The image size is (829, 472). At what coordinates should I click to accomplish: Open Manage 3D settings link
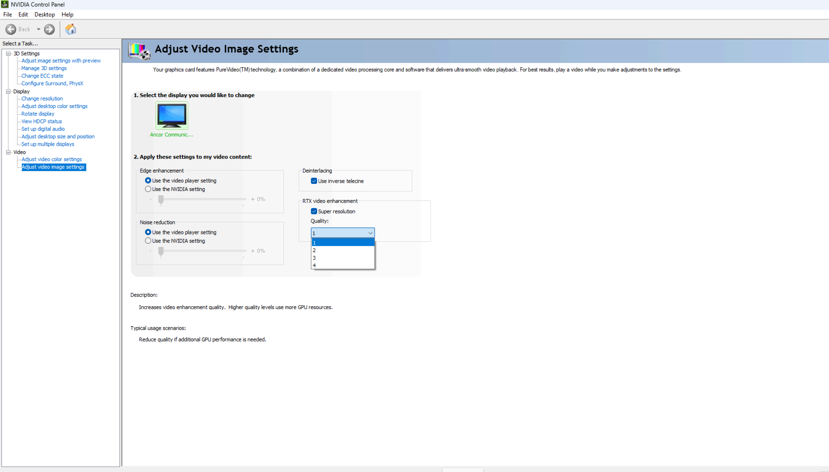(44, 68)
